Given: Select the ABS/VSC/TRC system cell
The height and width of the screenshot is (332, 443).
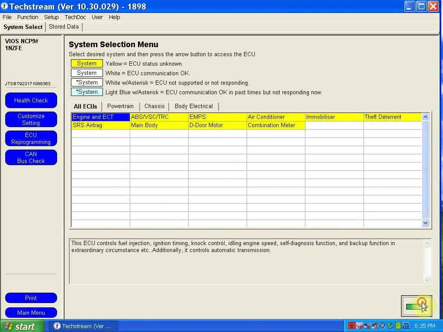Looking at the screenshot, I should coord(159,117).
